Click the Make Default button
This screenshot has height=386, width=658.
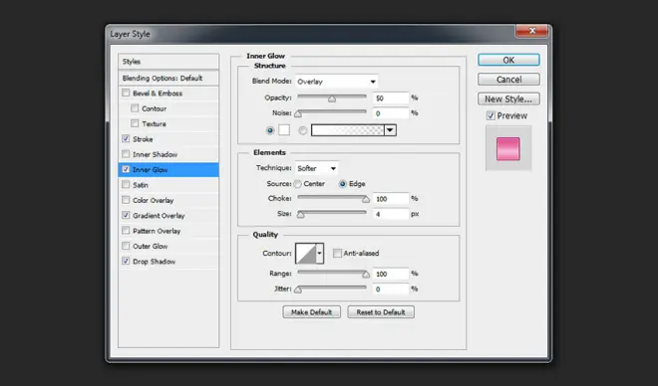(311, 312)
